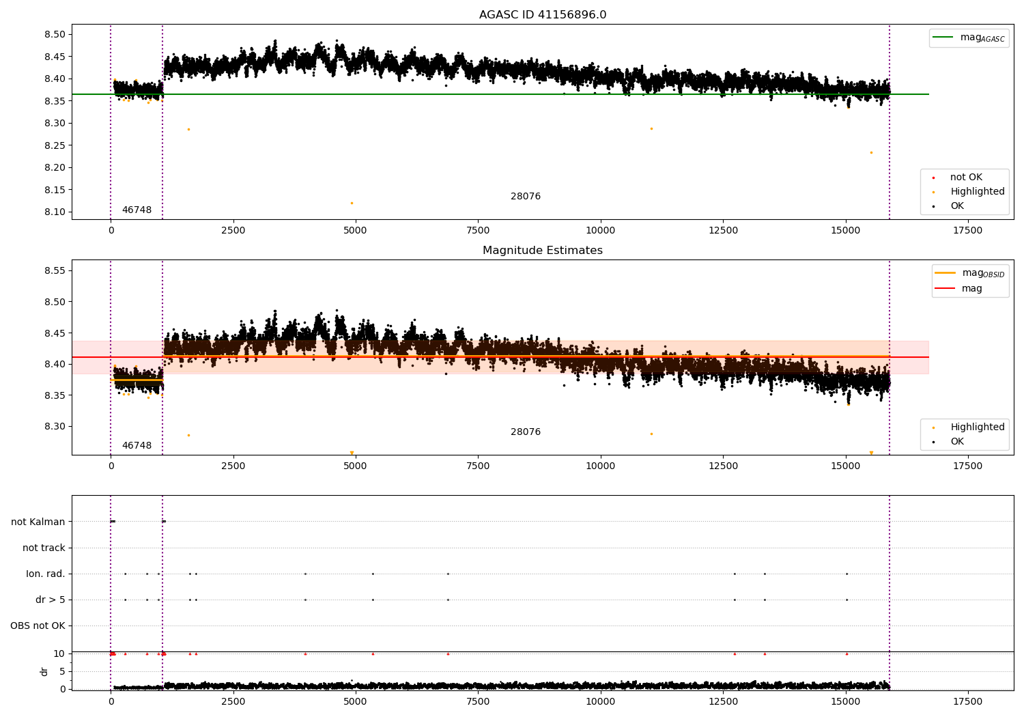Click obsid label '46748' in top plot
The width and height of the screenshot is (1024, 717).
coord(137,210)
